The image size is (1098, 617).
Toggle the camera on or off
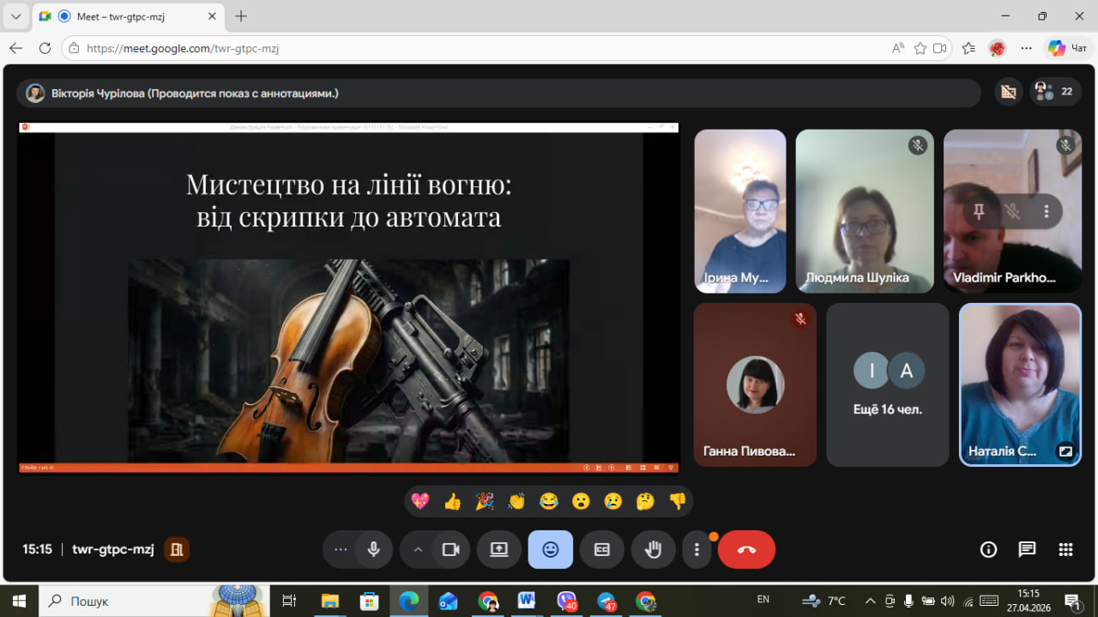click(x=450, y=550)
